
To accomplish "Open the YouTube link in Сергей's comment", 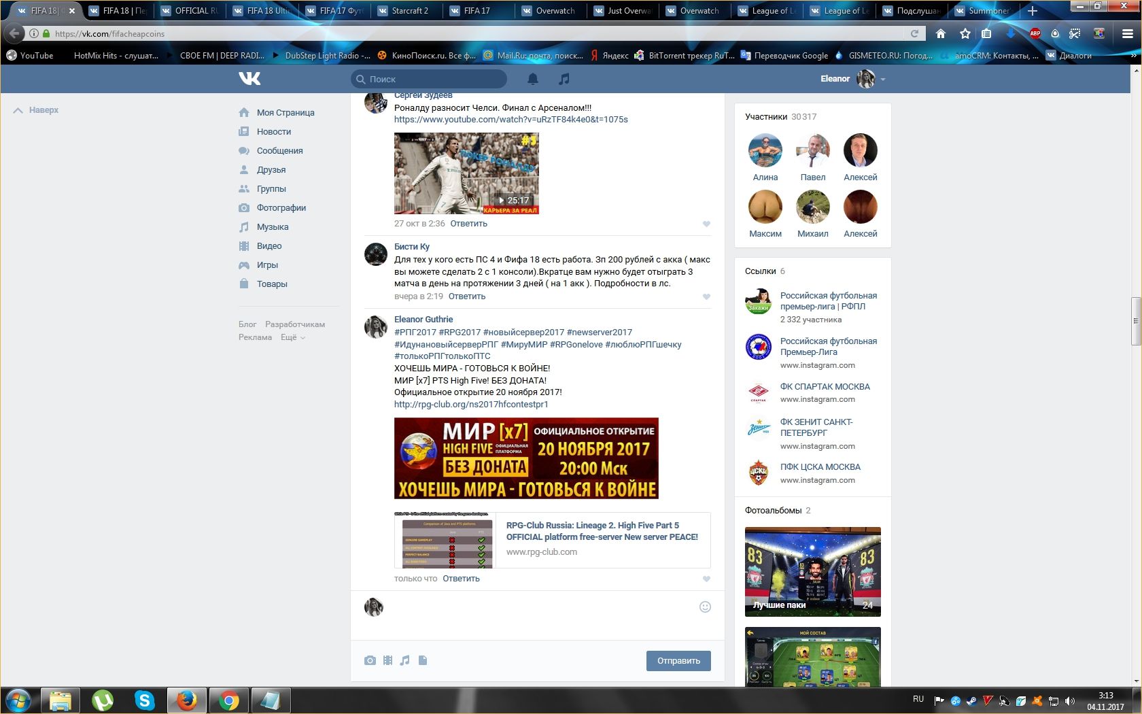I will click(x=511, y=120).
